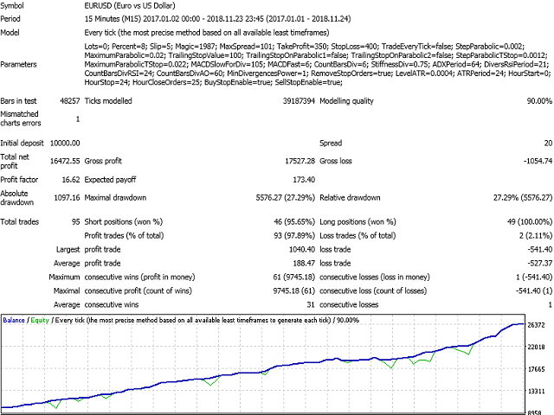Click the Profit trades value 93 (97.89%)
The width and height of the screenshot is (554, 415).
pyautogui.click(x=294, y=236)
